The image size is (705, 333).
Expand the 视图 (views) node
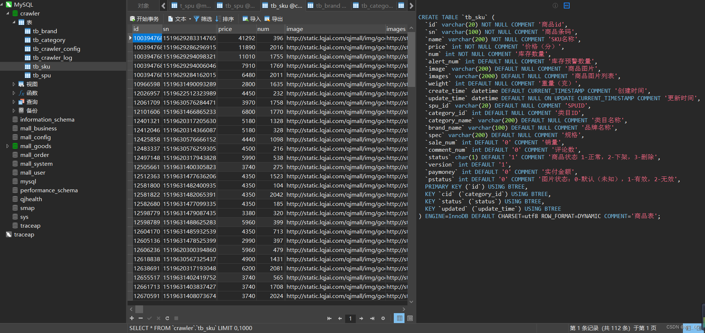pos(14,84)
